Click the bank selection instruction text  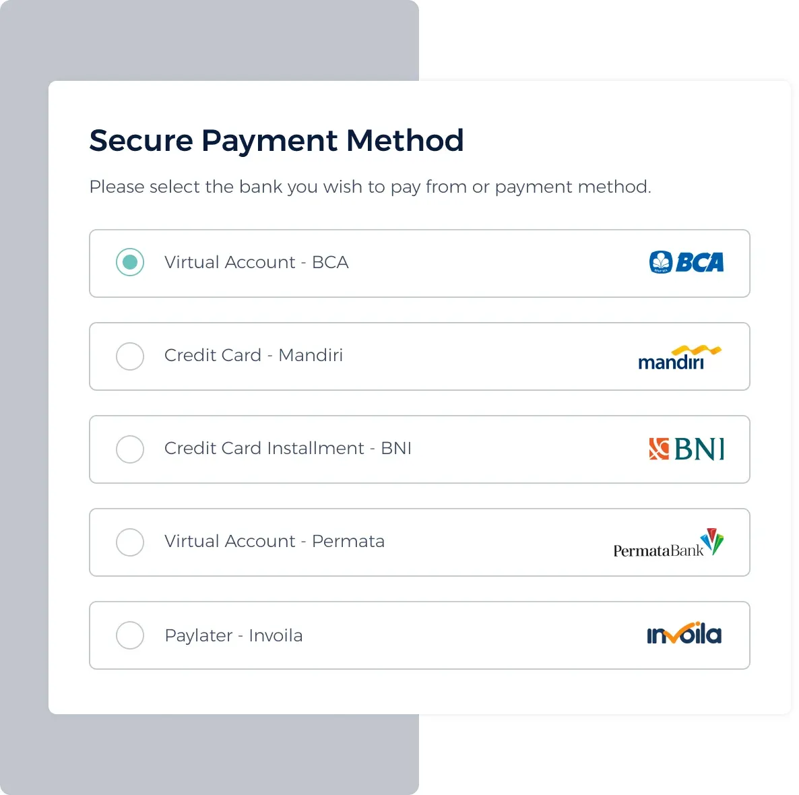(x=370, y=187)
